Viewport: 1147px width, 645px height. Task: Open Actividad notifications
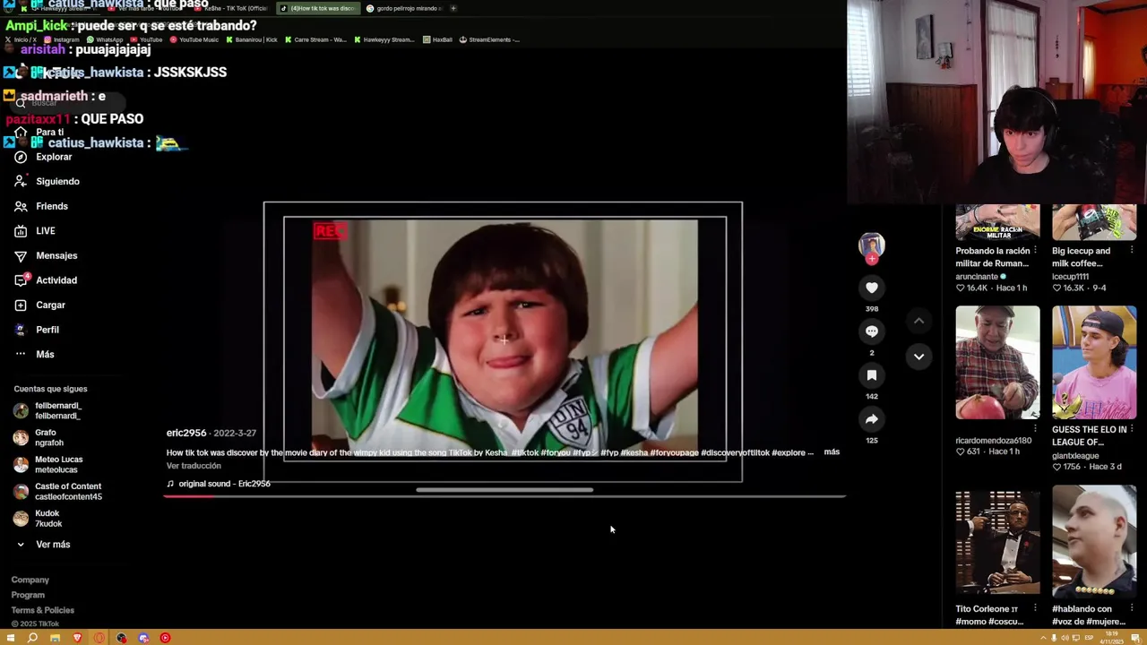(46, 280)
